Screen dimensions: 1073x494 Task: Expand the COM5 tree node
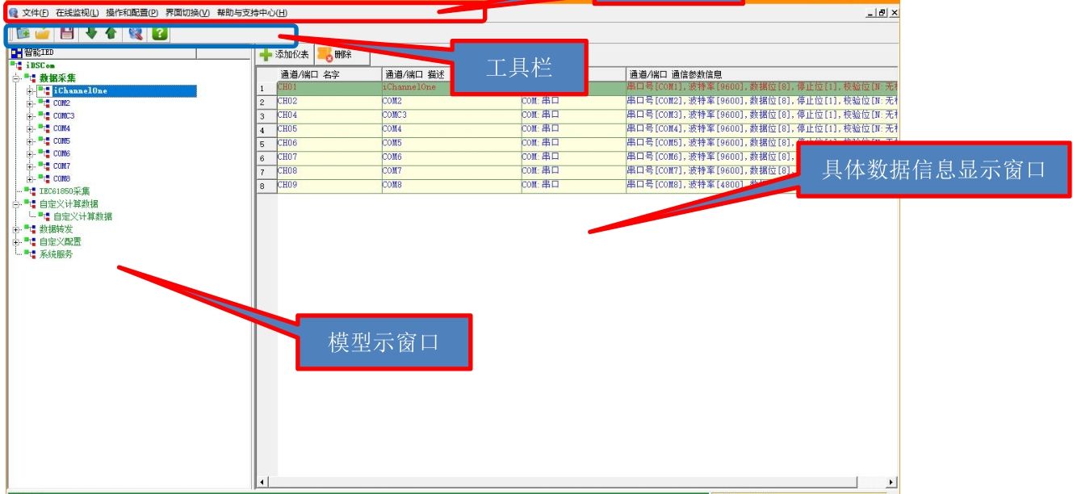tap(30, 141)
